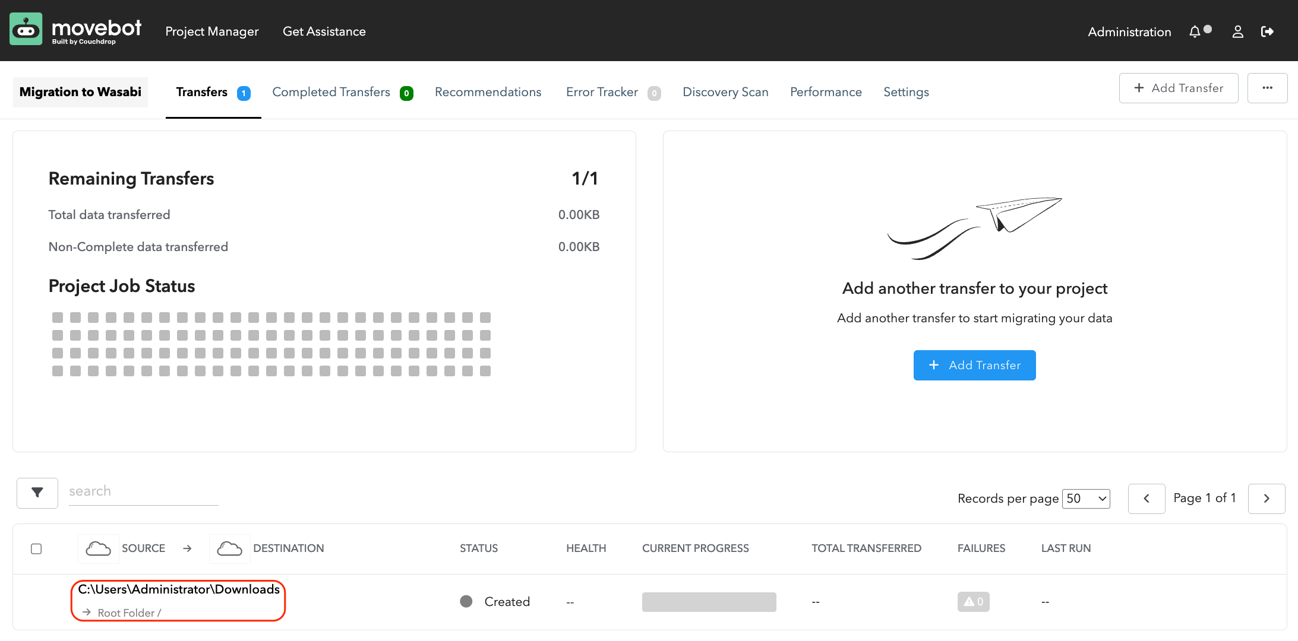Open the notifications bell
The height and width of the screenshot is (641, 1298).
(1195, 31)
